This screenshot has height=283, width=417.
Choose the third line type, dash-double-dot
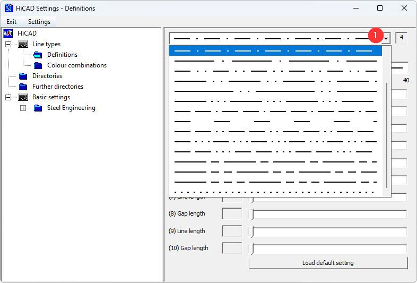point(275,71)
